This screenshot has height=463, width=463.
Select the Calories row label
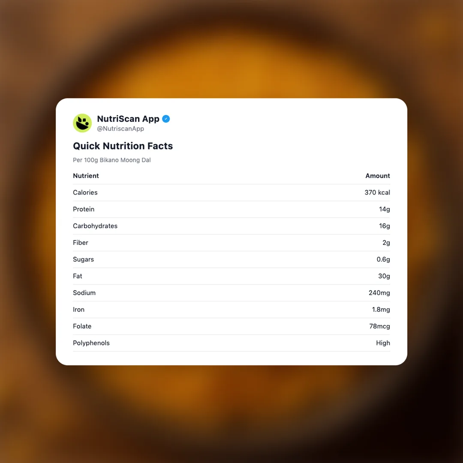click(85, 192)
